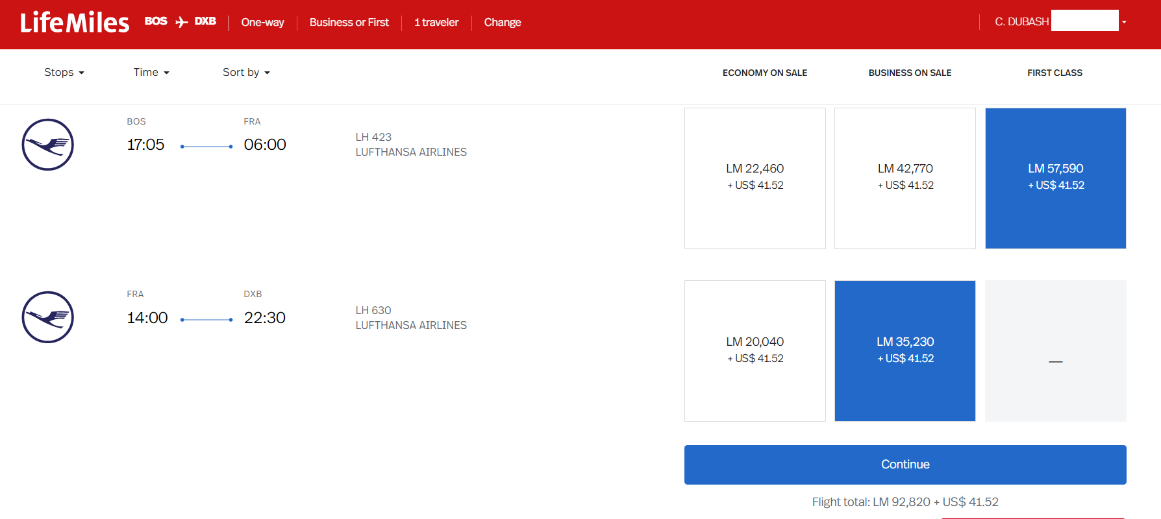Click the 17:05 departure time from BOS
The height and width of the screenshot is (519, 1161).
tap(145, 145)
